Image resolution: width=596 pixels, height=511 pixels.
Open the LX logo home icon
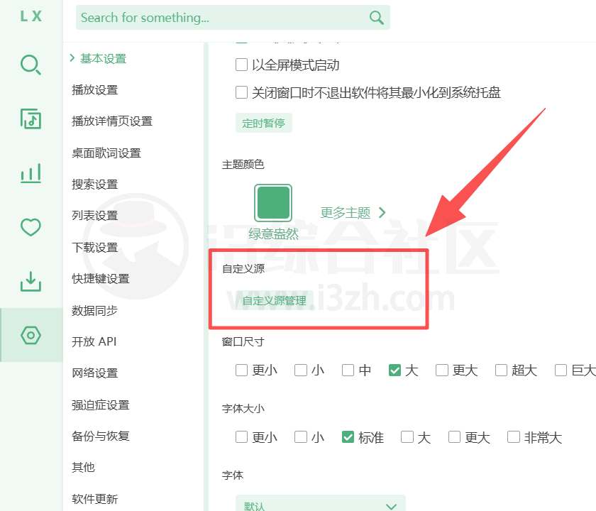[30, 18]
